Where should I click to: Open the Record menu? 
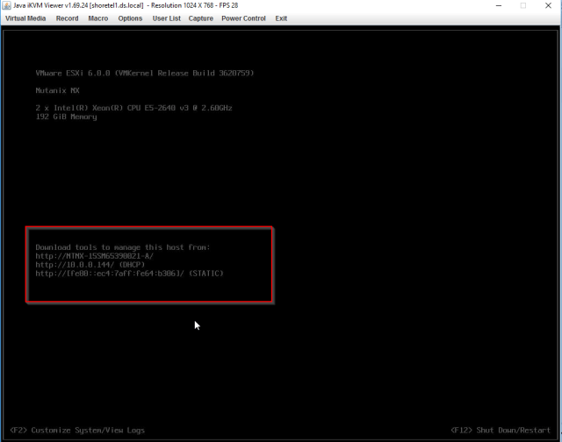point(67,18)
